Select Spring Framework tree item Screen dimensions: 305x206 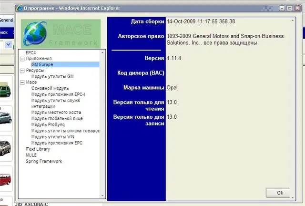click(x=44, y=161)
